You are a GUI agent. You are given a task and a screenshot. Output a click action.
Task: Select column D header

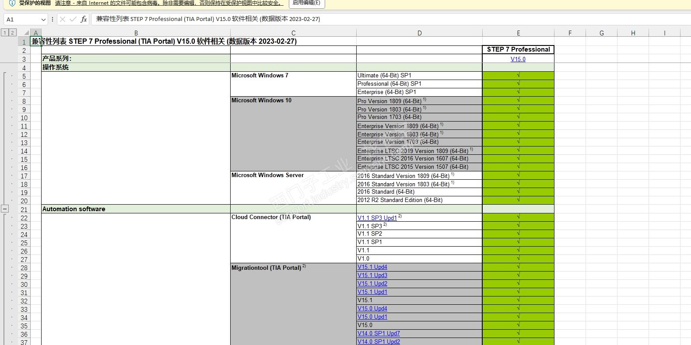[419, 33]
